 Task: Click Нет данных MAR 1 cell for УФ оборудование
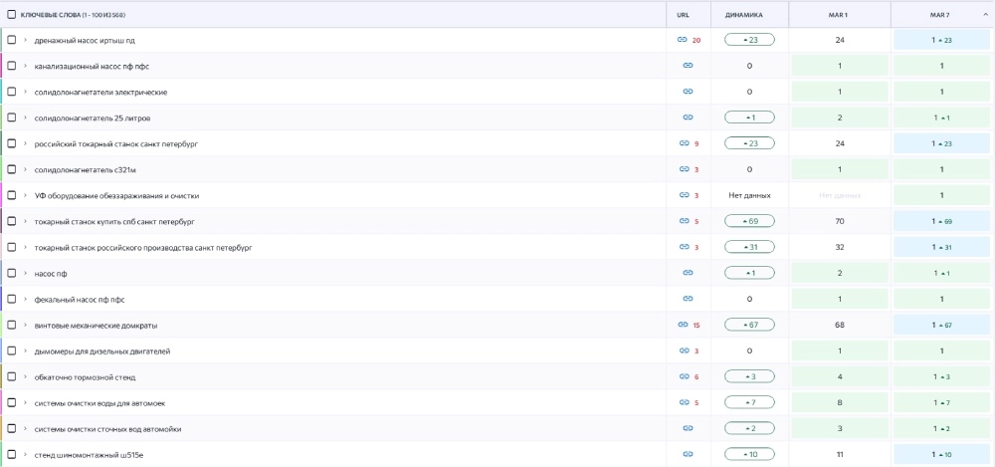click(x=840, y=195)
